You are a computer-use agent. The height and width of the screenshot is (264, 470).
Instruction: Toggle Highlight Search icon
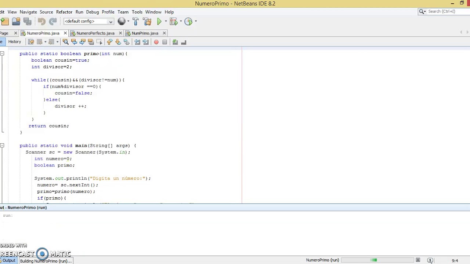91,42
